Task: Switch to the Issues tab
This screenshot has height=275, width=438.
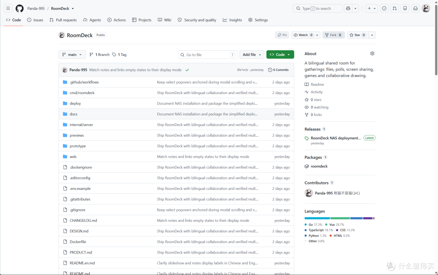Action: (x=35, y=20)
